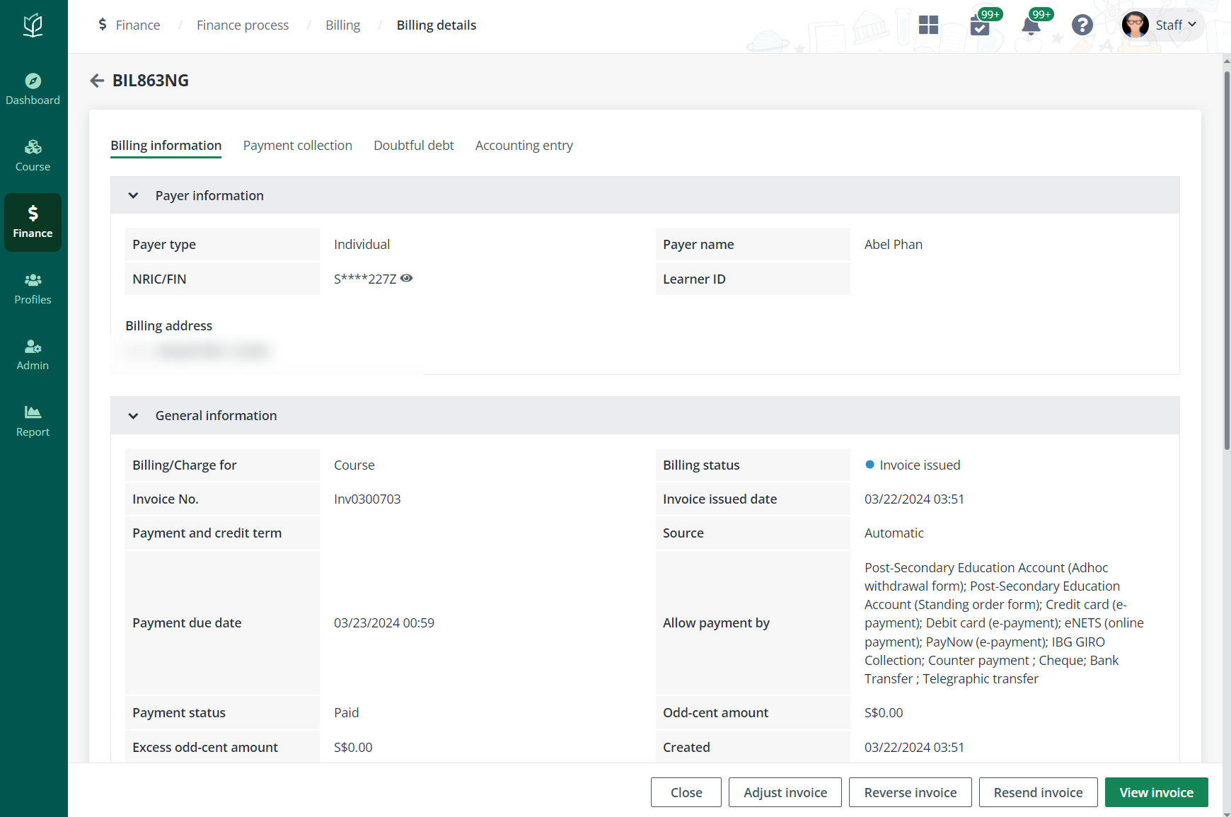Open the Admin section in sidebar
The height and width of the screenshot is (817, 1231).
click(33, 355)
